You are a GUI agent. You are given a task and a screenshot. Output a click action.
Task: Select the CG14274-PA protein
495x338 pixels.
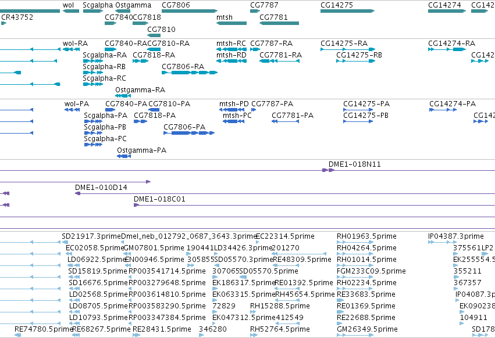(443, 110)
